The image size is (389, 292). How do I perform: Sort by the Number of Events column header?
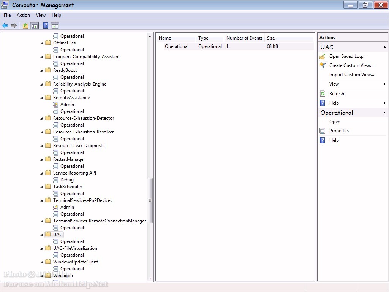[x=244, y=38]
